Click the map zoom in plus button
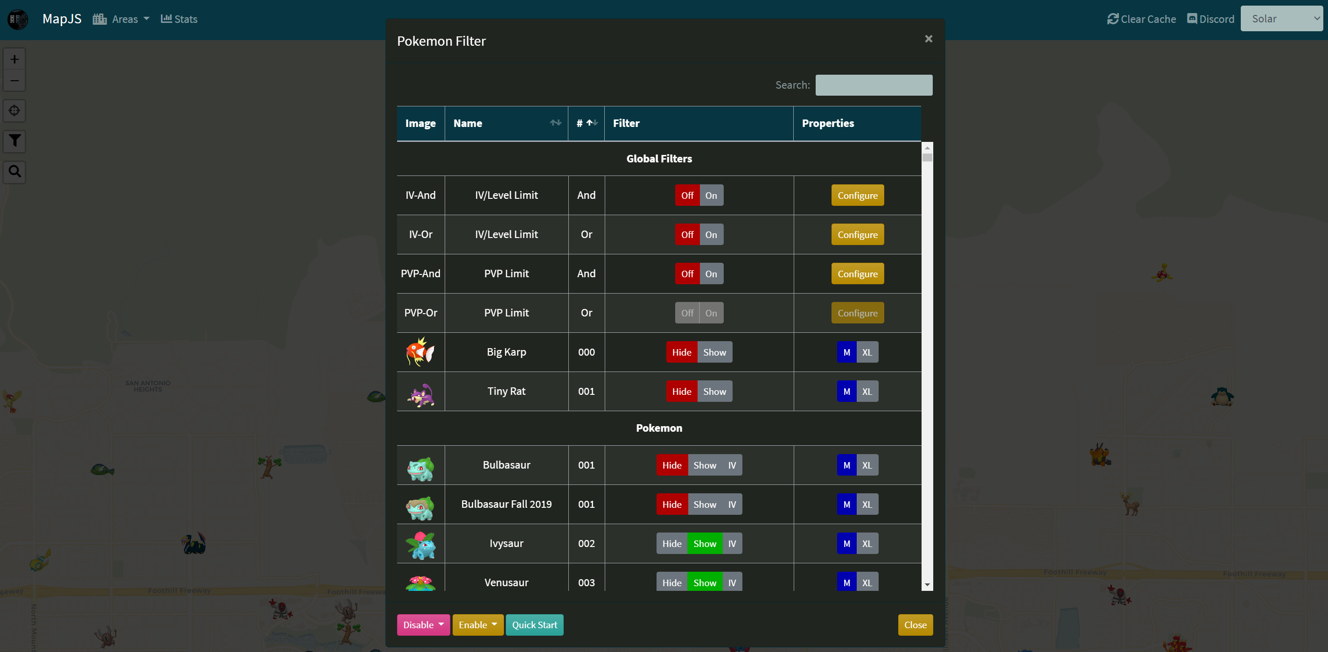 [14, 59]
